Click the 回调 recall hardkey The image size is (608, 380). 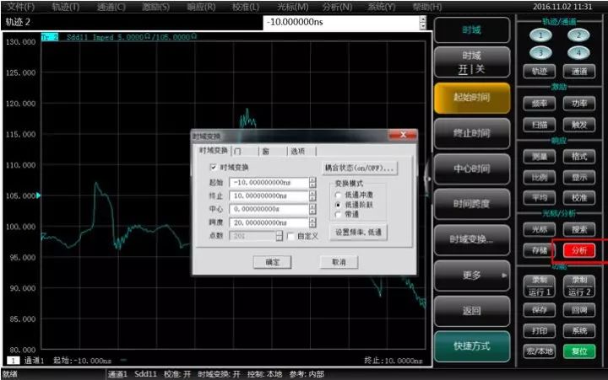coord(579,310)
